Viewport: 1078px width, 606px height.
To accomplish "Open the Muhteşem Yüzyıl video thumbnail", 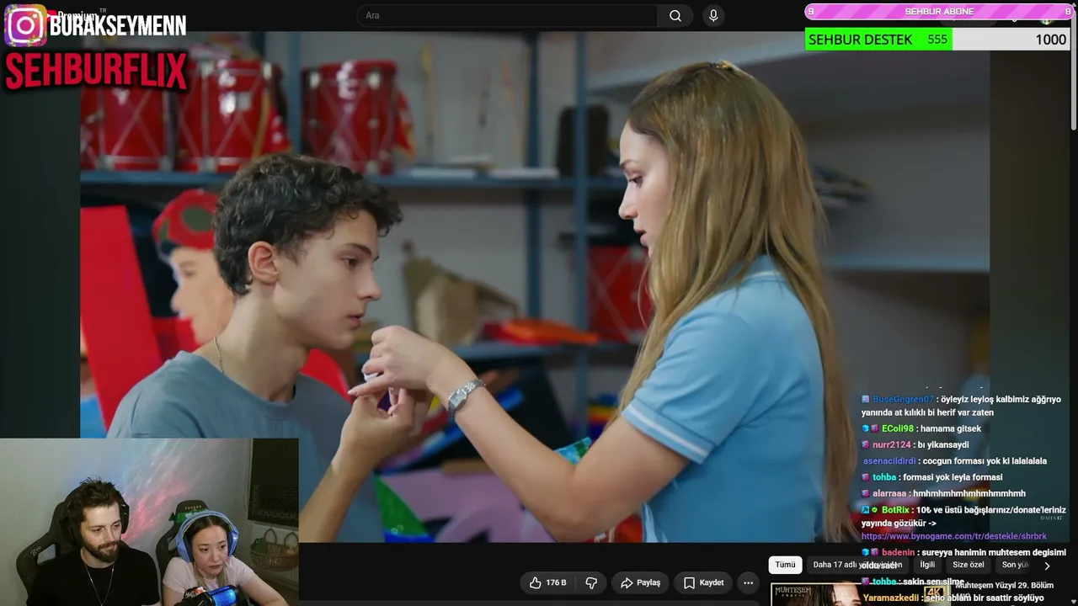I will (815, 594).
